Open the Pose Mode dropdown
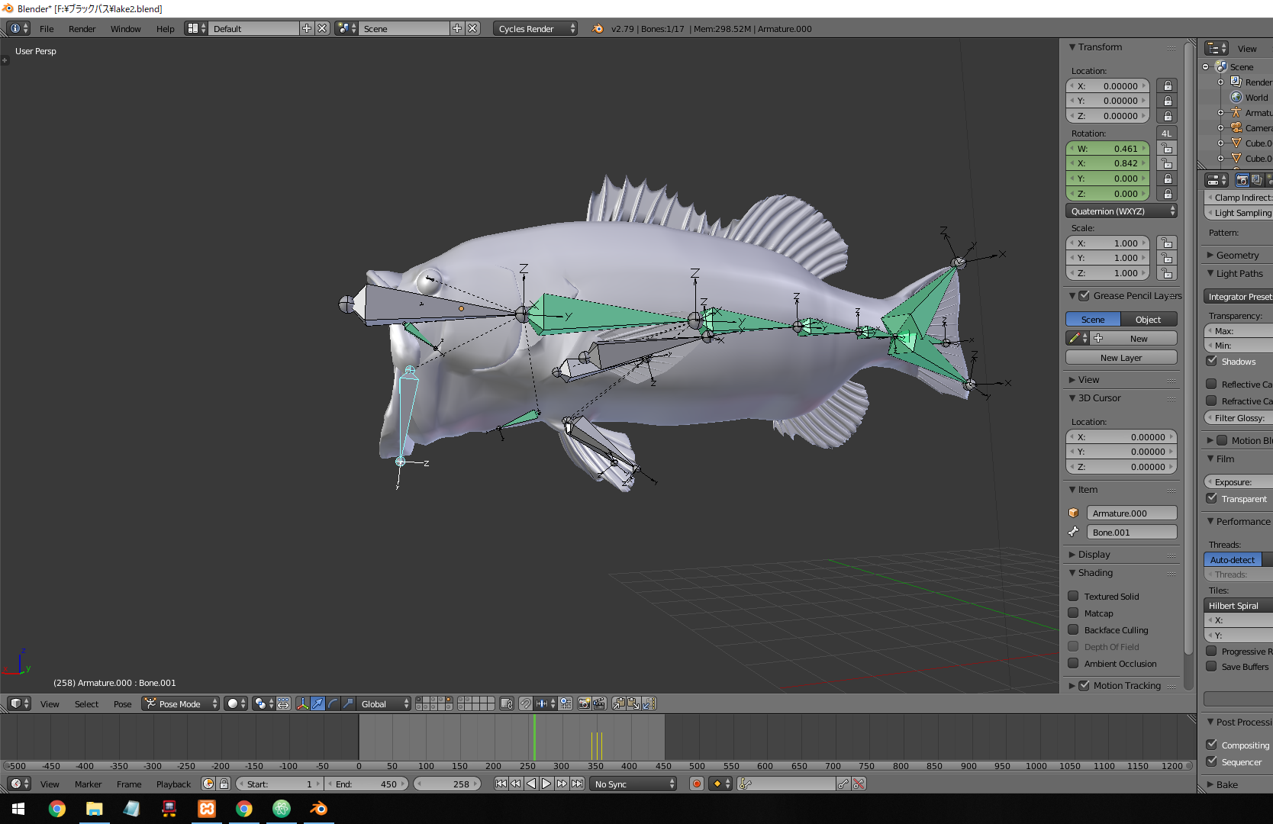Screen dimensions: 1273x824 [181, 703]
